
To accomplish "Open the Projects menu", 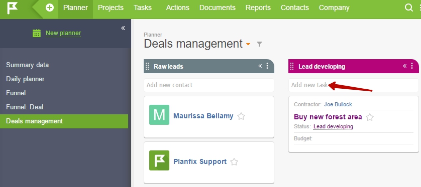I will pos(111,8).
